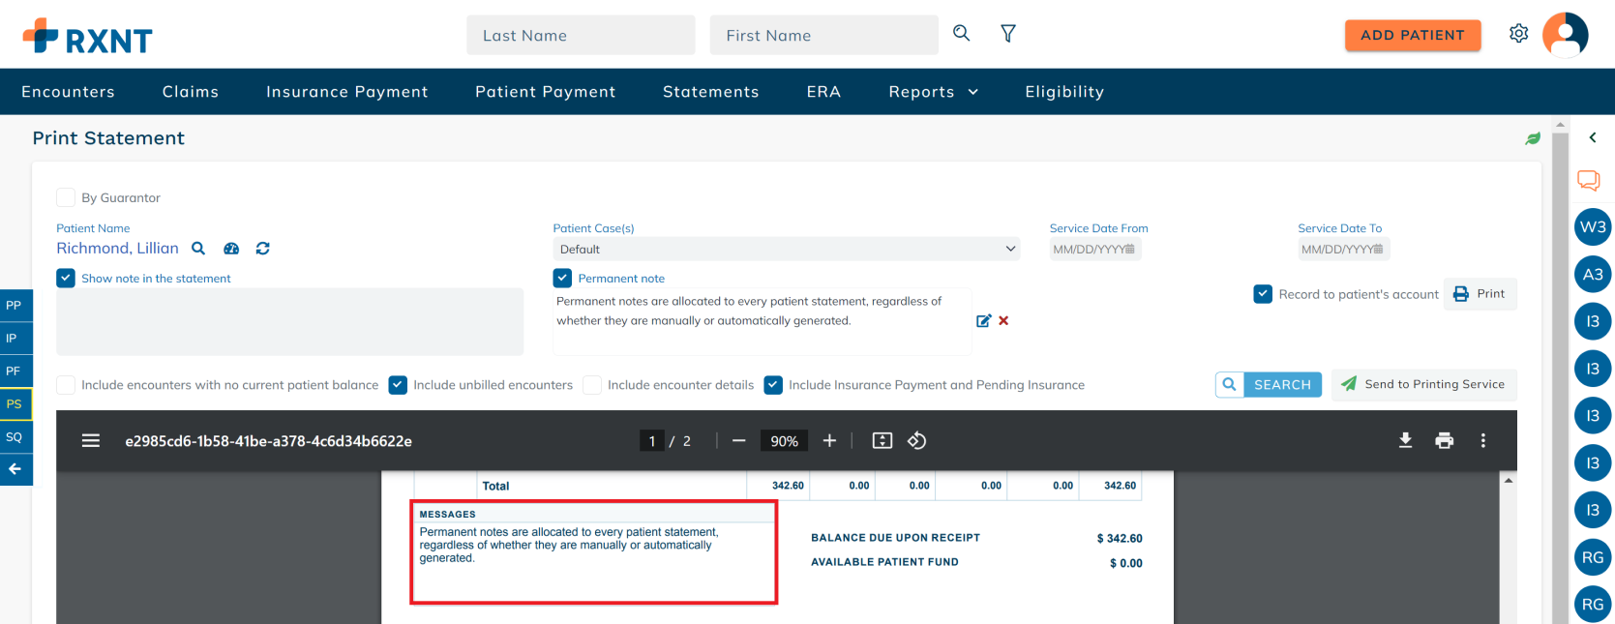Uncheck Show note in the statement
Screen dimensions: 1615x624
(x=66, y=279)
